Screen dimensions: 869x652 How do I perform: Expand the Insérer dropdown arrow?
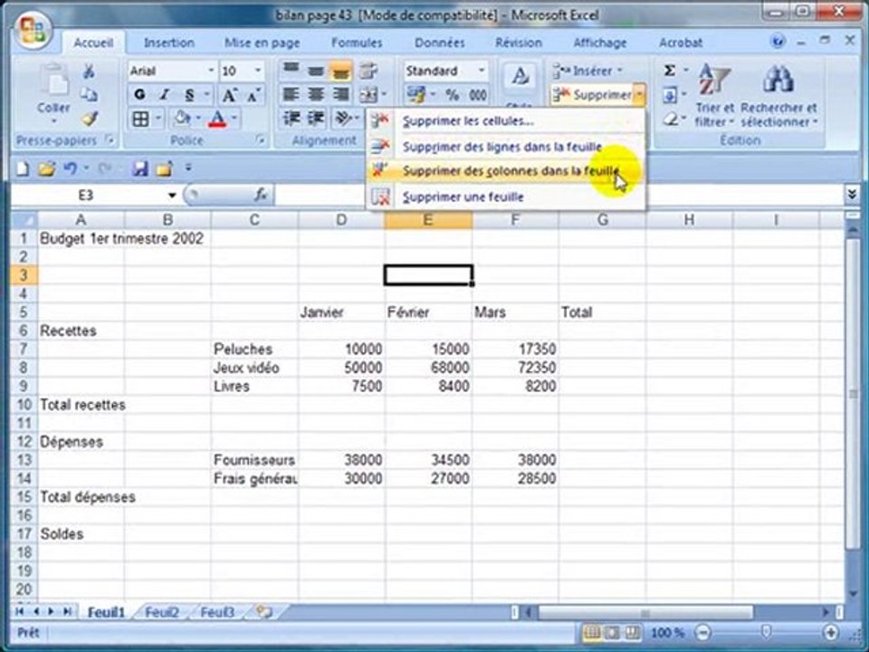pos(620,71)
